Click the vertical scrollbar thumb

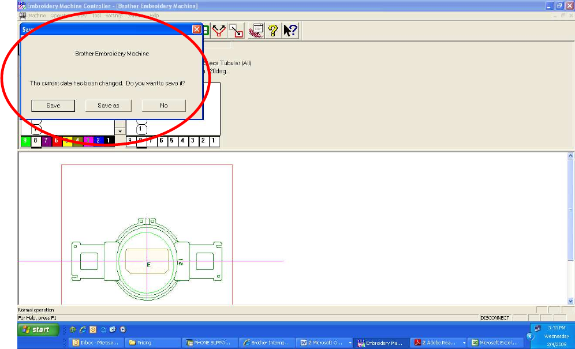(x=570, y=210)
